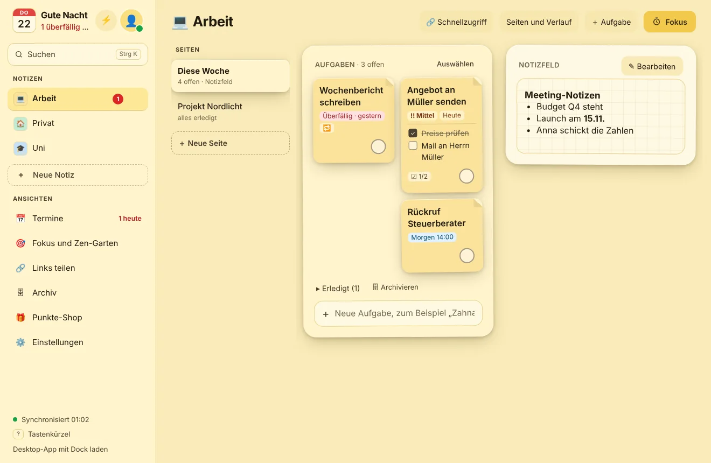Open Tastenkürzel help
The height and width of the screenshot is (463, 711).
click(41, 434)
